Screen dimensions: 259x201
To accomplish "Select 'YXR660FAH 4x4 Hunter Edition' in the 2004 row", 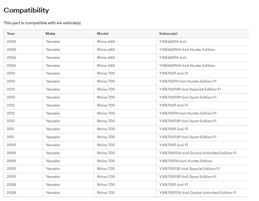I will (187, 65).
